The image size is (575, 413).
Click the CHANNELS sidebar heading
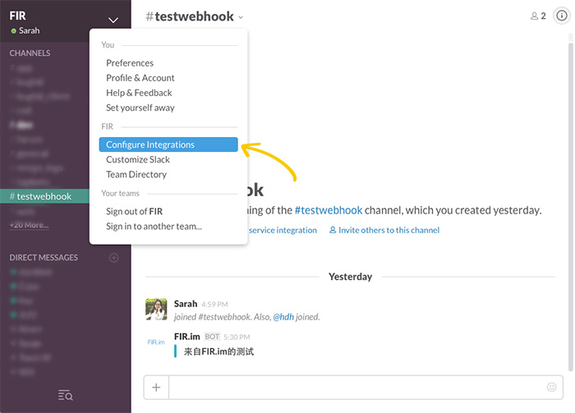click(30, 53)
